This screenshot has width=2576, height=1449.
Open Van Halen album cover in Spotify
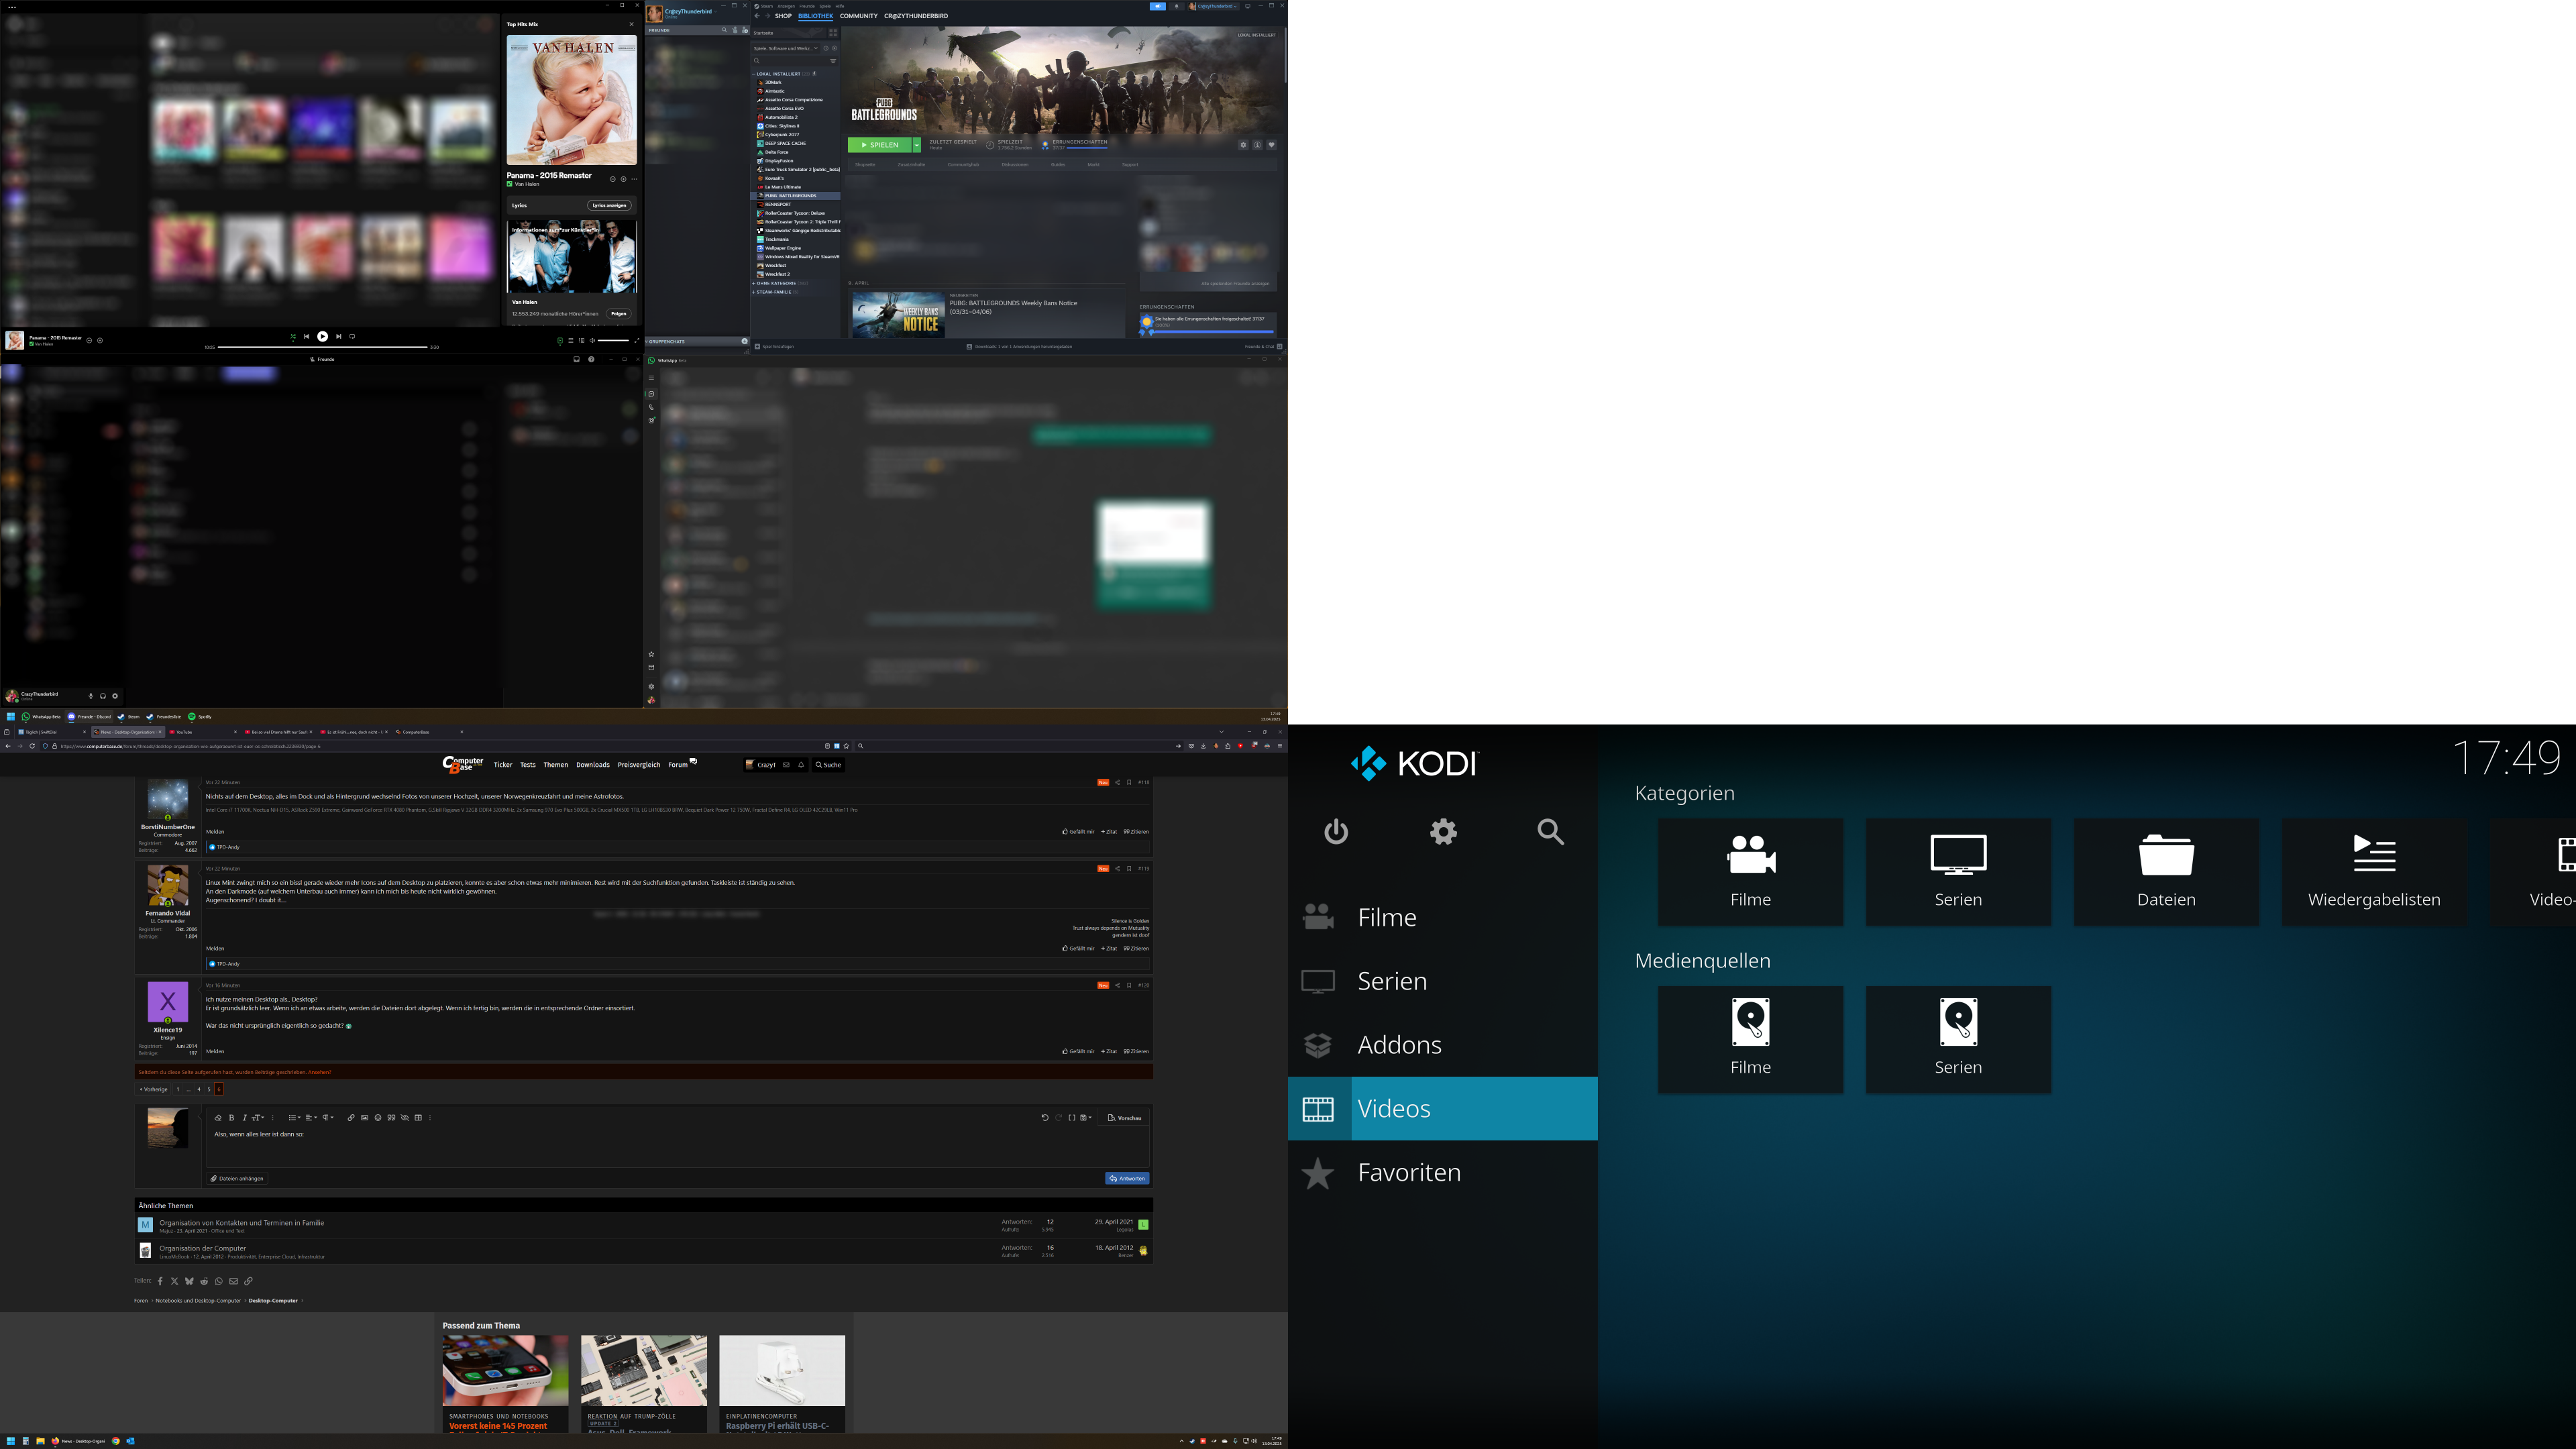(571, 100)
